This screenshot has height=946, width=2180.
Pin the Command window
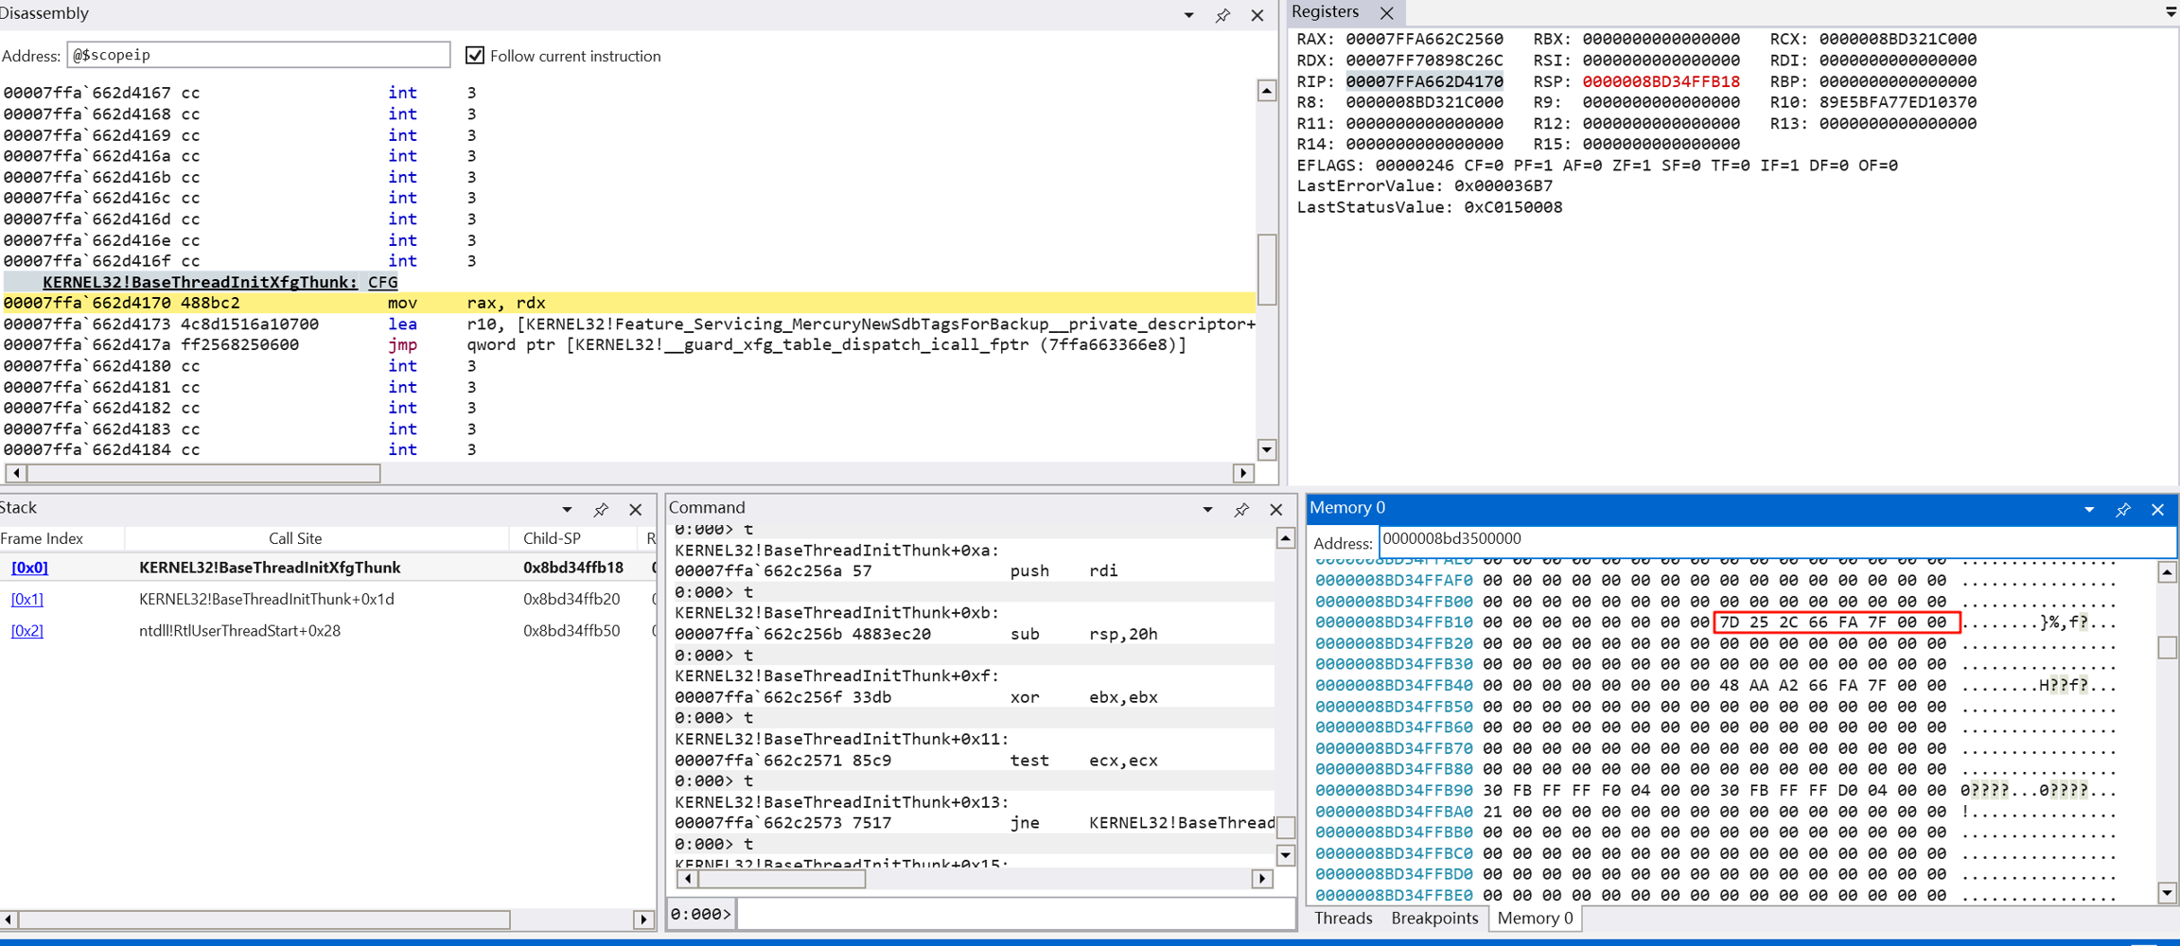[1241, 510]
